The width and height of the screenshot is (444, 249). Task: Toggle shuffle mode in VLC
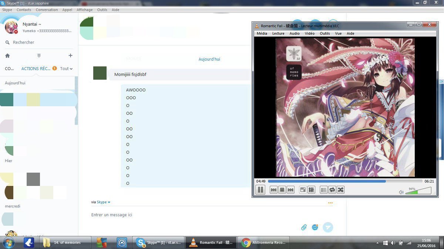340,190
